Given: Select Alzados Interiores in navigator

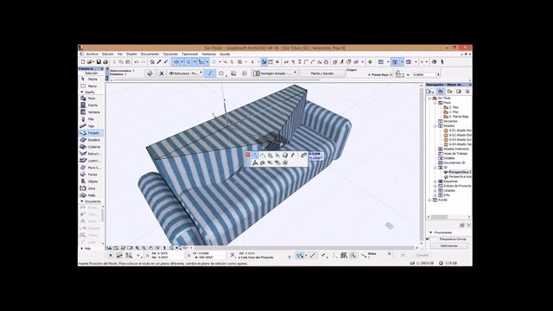Looking at the screenshot, I should (453, 149).
